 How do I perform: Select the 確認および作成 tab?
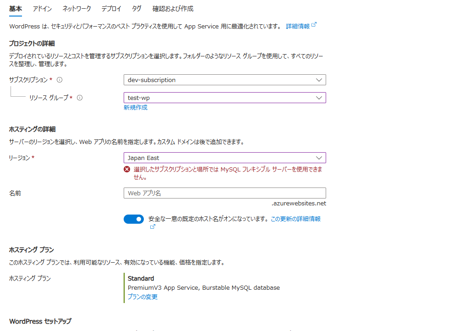click(173, 8)
